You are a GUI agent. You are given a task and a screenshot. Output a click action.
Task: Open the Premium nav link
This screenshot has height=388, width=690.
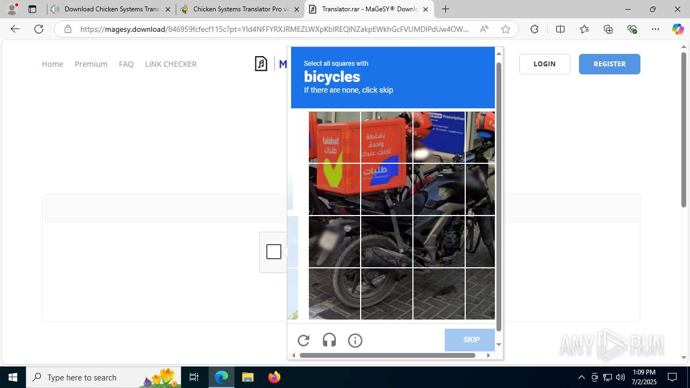[x=91, y=64]
